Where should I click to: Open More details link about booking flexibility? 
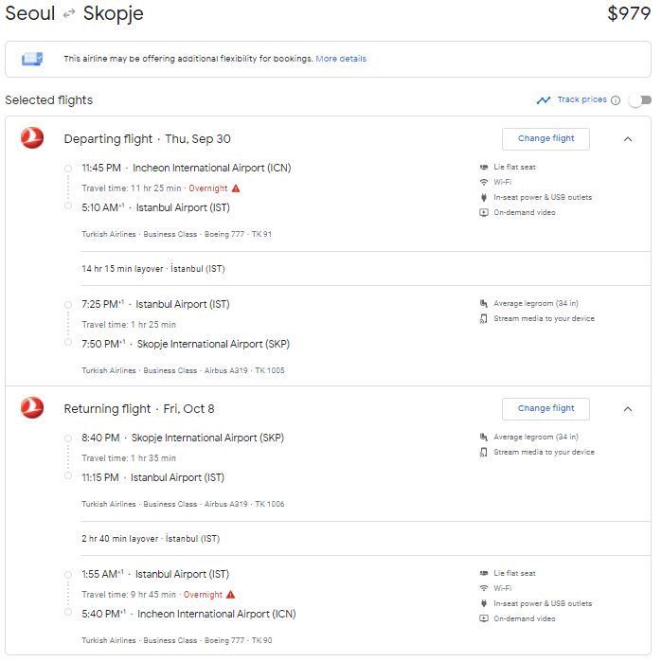[341, 59]
